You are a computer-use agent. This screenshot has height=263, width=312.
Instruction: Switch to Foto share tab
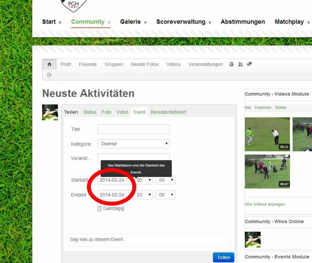pos(106,112)
